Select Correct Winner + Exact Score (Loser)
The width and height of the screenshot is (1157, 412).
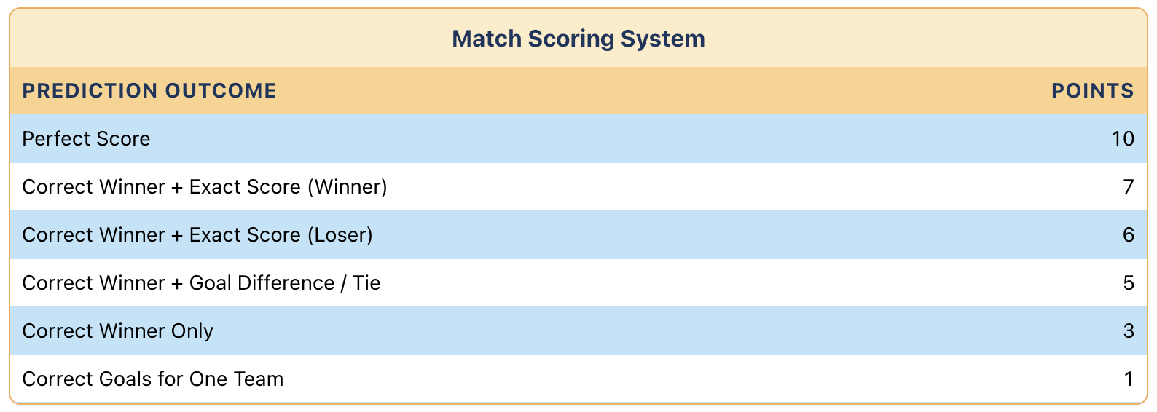pyautogui.click(x=197, y=235)
